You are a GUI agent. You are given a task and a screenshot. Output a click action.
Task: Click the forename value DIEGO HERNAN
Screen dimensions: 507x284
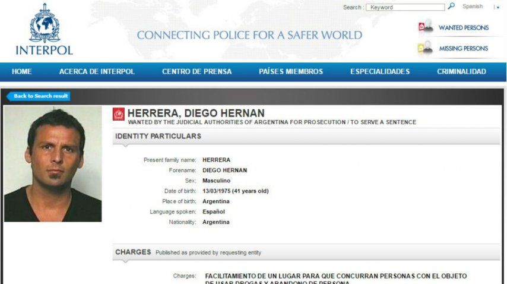pyautogui.click(x=225, y=170)
